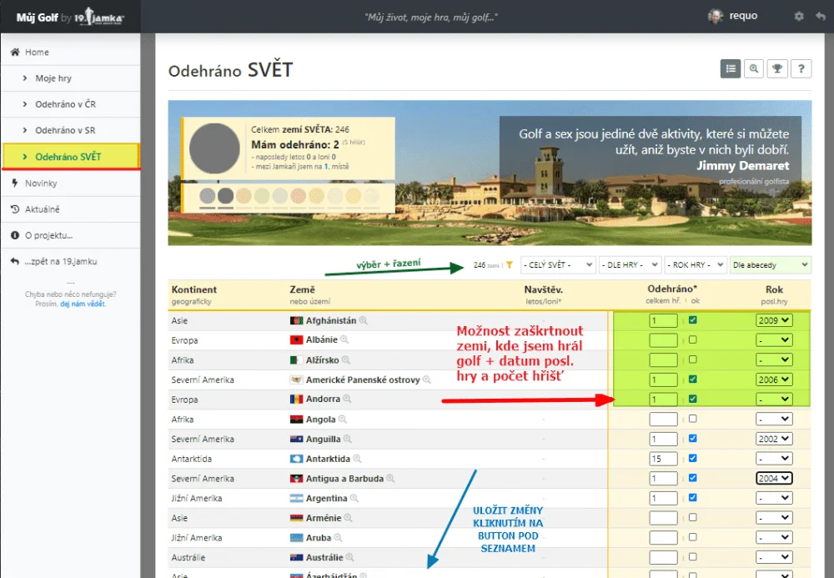
Task: Uncheck Americké Panenské ostrovy played checkbox
Action: point(692,379)
